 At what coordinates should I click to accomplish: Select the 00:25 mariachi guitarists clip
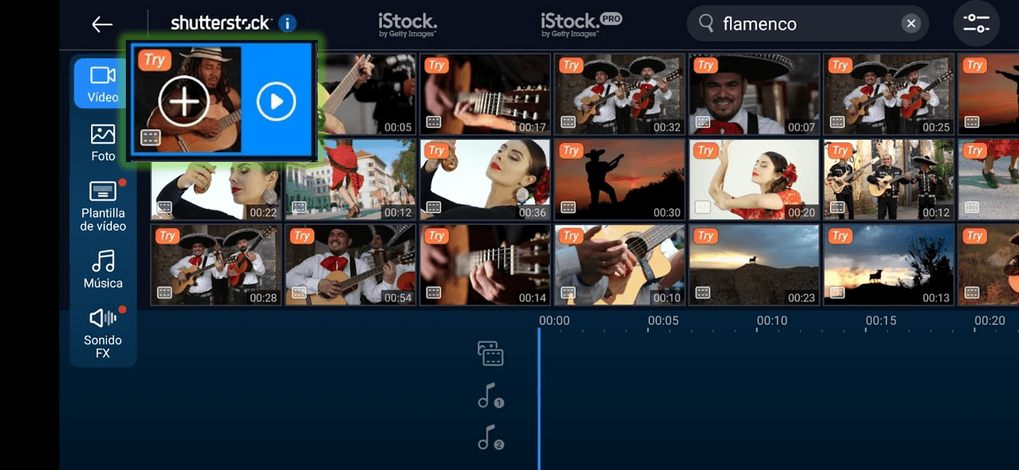pyautogui.click(x=889, y=94)
